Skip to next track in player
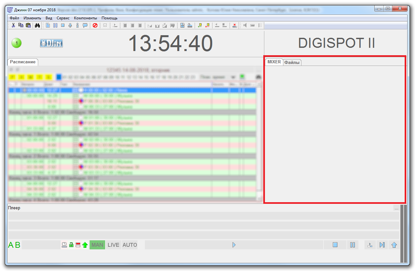The width and height of the screenshot is (415, 271). (382, 245)
